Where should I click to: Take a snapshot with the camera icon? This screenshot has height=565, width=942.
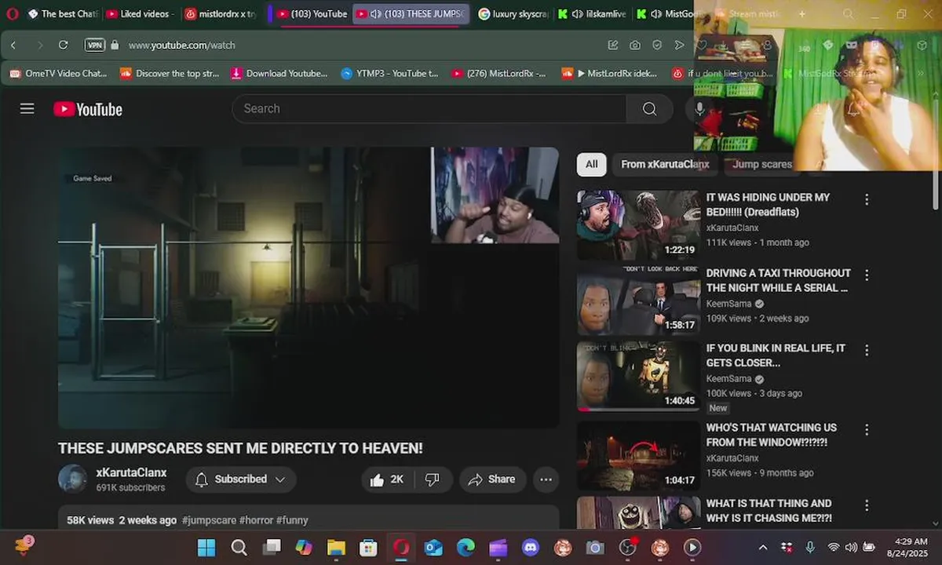[x=635, y=45]
